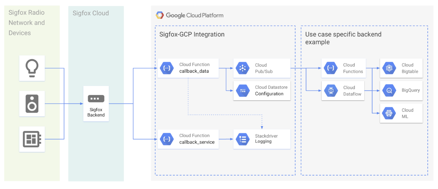The image size is (438, 189).
Task: Click the Cloud ML brain icon
Action: (389, 113)
